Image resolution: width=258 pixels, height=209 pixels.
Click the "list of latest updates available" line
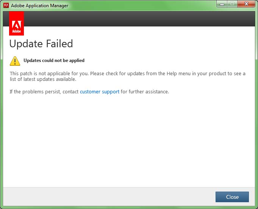[43, 79]
